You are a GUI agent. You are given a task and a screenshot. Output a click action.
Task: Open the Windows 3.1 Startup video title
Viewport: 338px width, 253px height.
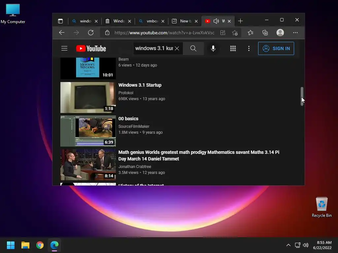pos(140,85)
